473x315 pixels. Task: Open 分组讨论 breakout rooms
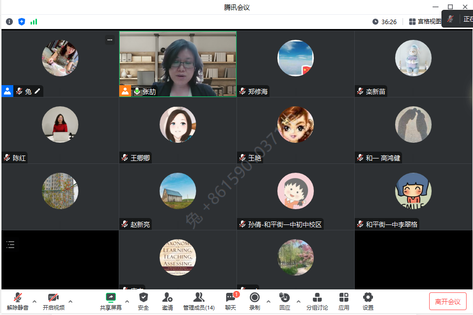click(317, 301)
